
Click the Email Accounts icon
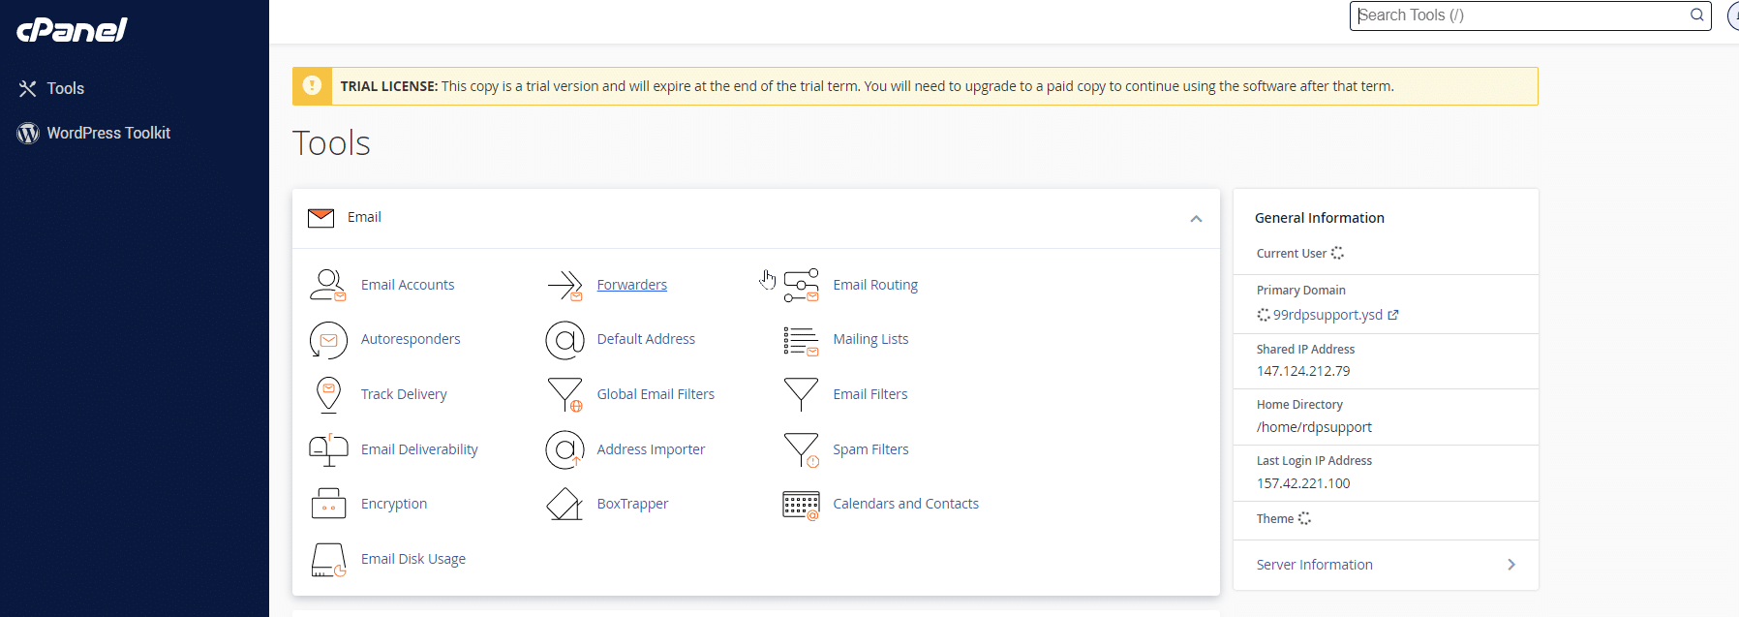click(x=327, y=285)
